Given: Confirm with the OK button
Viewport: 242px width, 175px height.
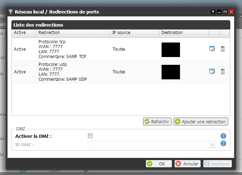Looking at the screenshot, I should (x=159, y=164).
